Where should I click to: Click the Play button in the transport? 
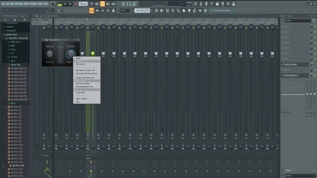pyautogui.click(x=65, y=4)
